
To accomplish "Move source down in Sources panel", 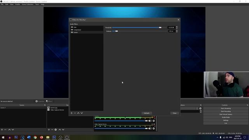I will pyautogui.click(x=63, y=129).
